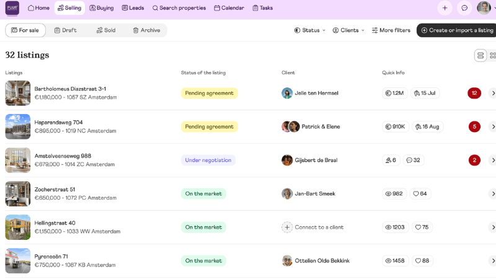
Task: Click On the market badge for Pyreneeën 71
Action: pyautogui.click(x=203, y=260)
